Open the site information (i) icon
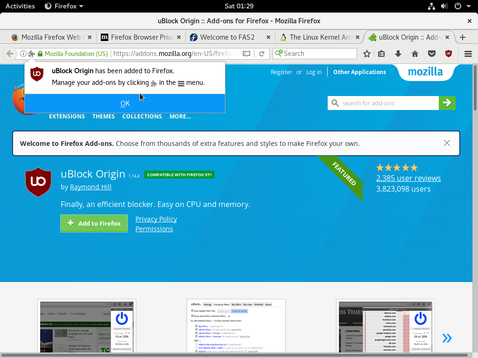The width and height of the screenshot is (478, 358). [23, 54]
